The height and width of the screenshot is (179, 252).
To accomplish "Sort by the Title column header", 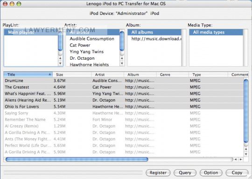I will click(28, 75).
